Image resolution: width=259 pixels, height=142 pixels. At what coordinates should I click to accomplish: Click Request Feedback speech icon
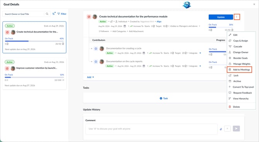pyautogui.click(x=230, y=93)
